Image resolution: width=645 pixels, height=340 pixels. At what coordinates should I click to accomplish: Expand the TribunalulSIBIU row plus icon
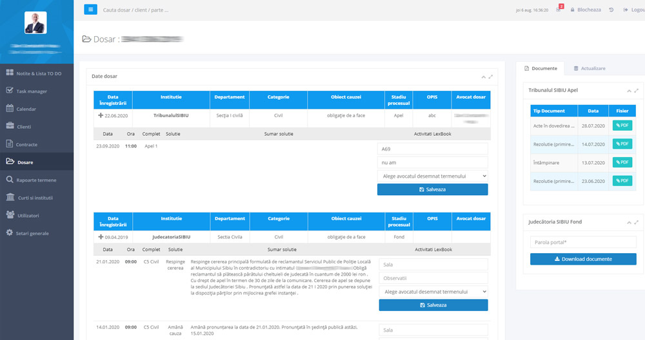101,115
